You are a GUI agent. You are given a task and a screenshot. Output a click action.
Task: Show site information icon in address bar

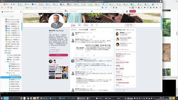[x=25, y=7]
